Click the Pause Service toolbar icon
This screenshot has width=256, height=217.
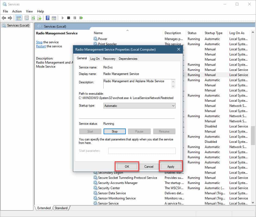click(75, 18)
